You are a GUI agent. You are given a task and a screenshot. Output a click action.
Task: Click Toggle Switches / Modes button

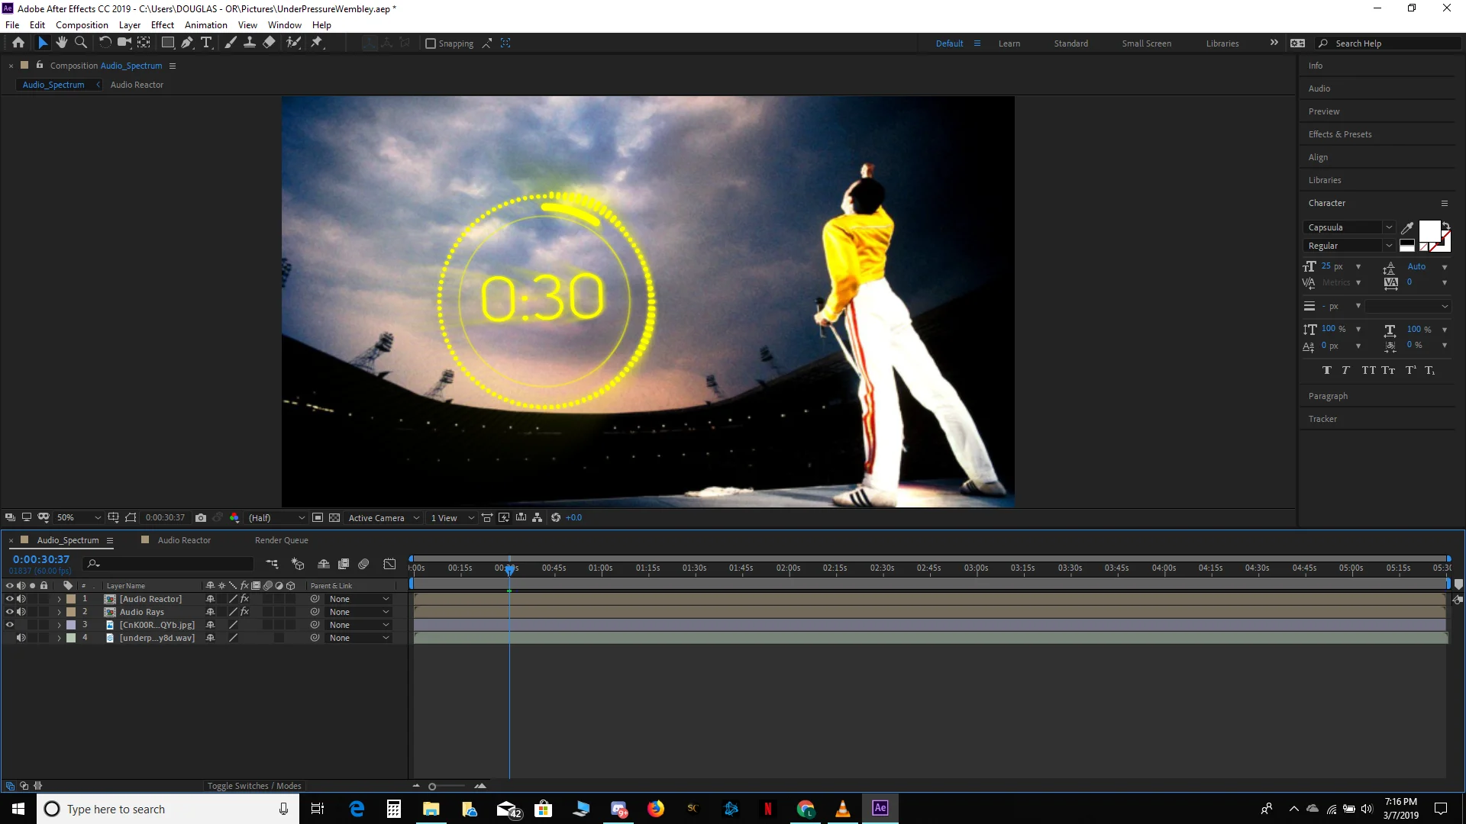(x=253, y=785)
